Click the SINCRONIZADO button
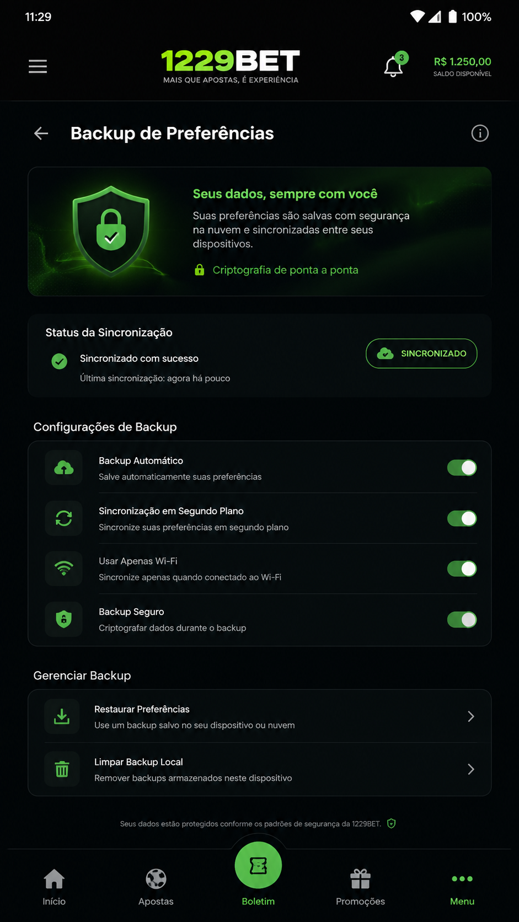The height and width of the screenshot is (922, 519). click(421, 353)
